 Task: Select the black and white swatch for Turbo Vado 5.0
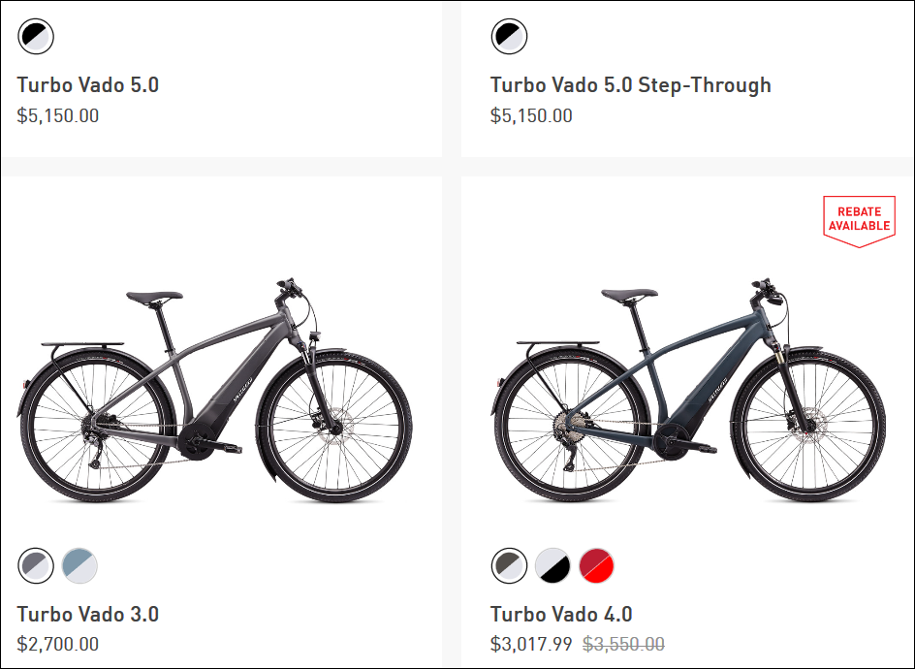tap(36, 37)
